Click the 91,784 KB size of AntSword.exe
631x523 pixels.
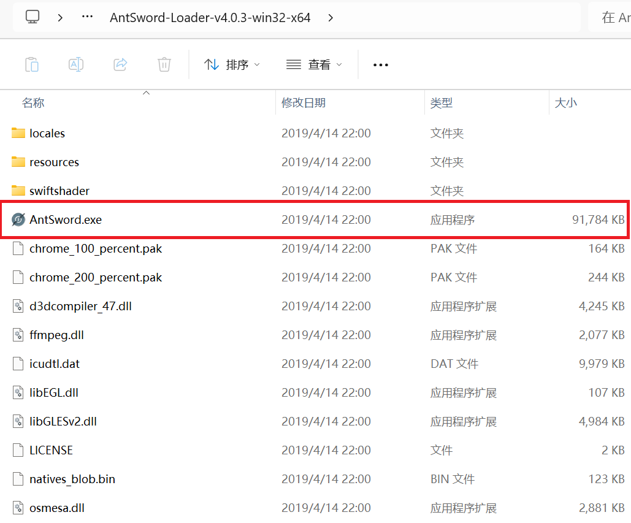pos(598,220)
